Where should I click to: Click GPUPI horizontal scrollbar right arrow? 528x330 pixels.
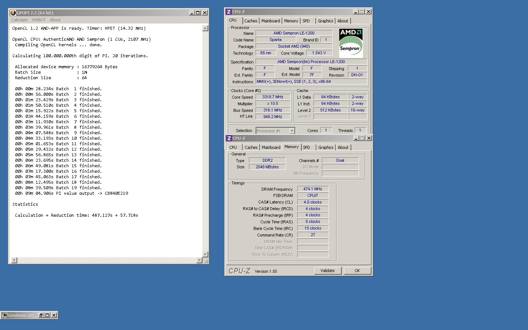199,260
